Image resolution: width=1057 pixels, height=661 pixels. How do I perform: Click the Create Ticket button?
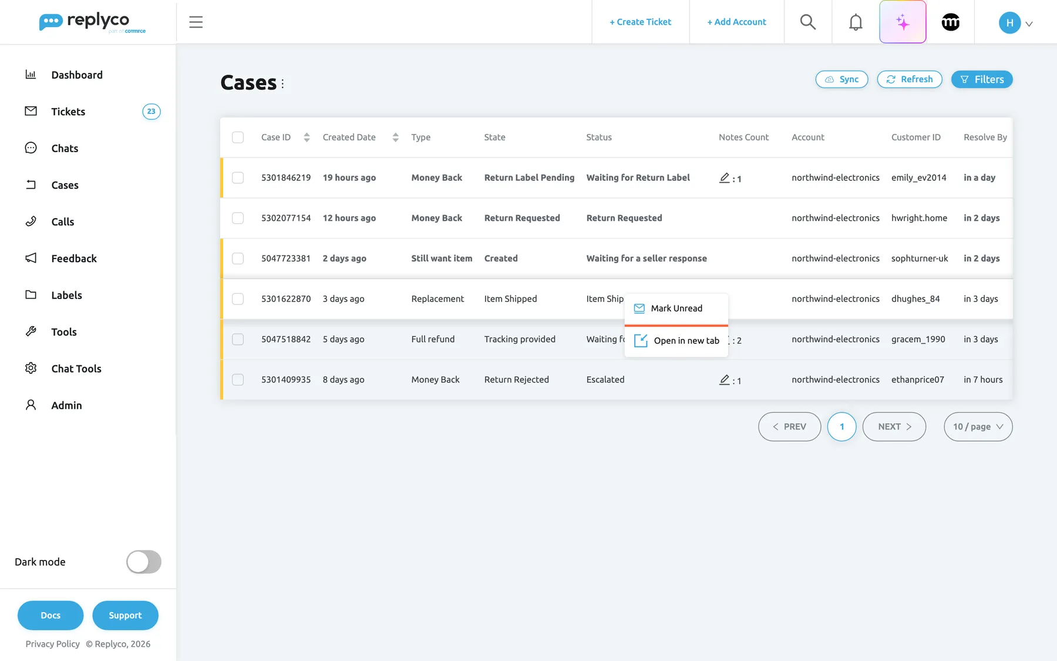click(640, 22)
